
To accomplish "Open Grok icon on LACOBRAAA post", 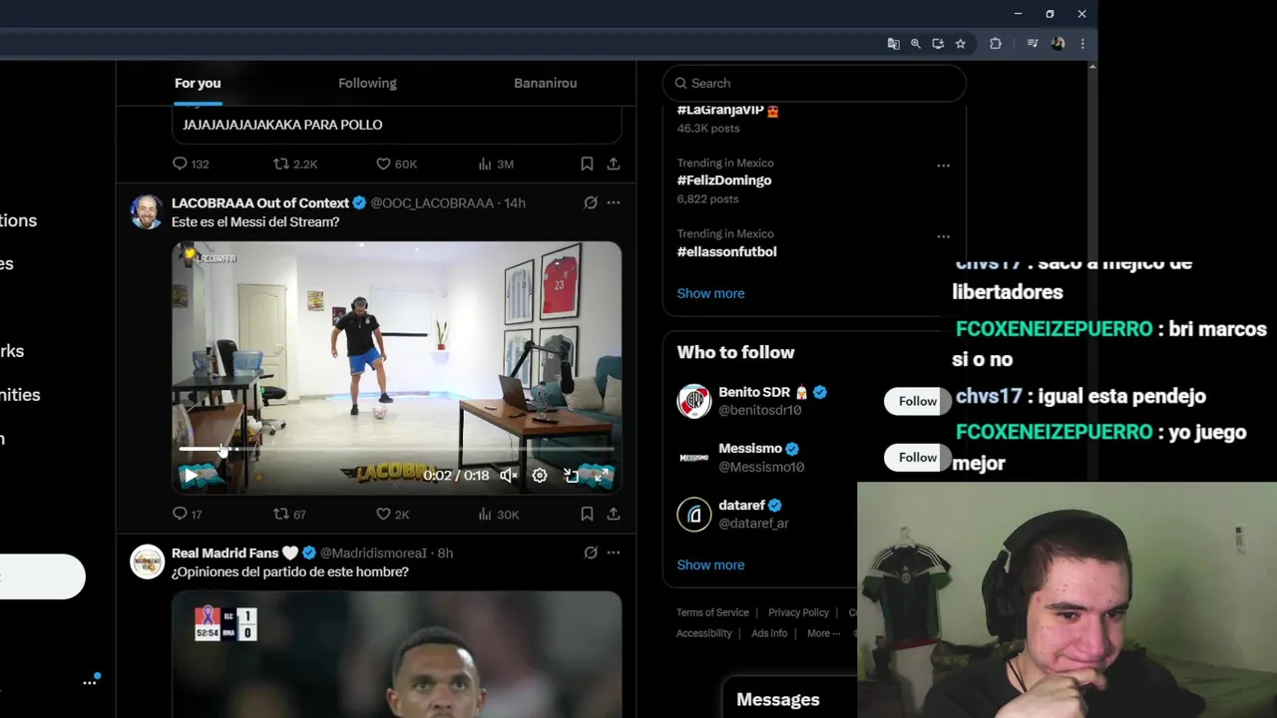I will tap(591, 202).
